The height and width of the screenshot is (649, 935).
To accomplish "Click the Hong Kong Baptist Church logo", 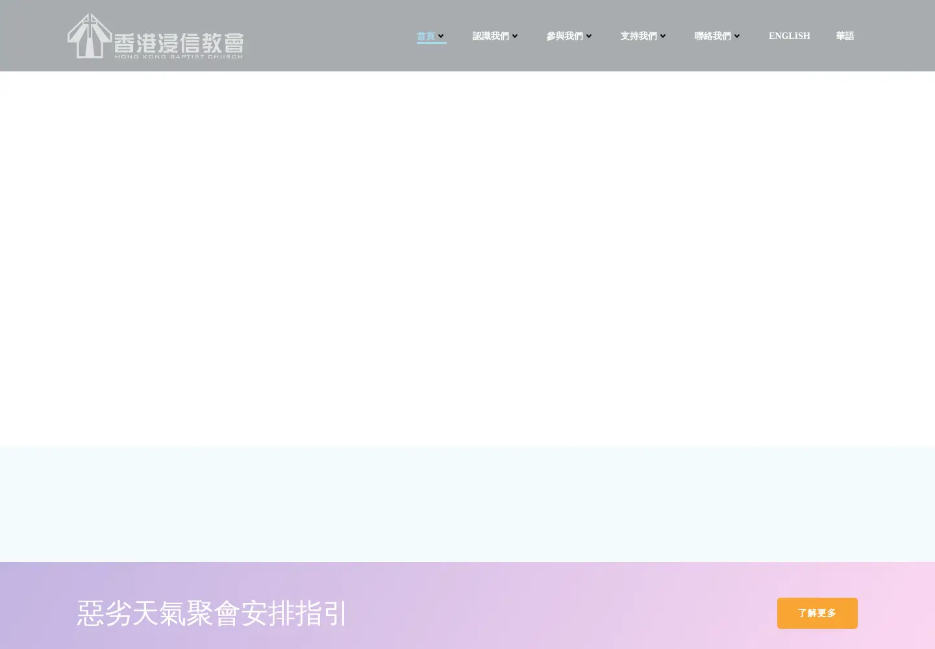I will tap(156, 36).
